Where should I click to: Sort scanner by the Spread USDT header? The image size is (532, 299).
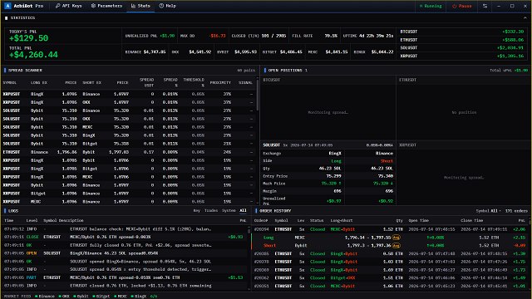click(147, 82)
